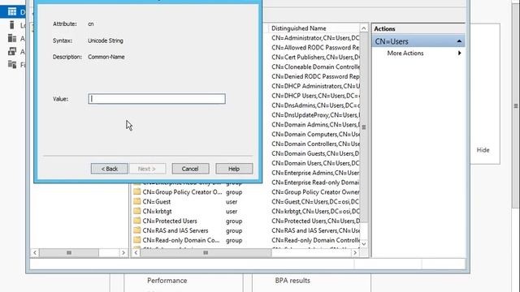This screenshot has height=292, width=520.
Task: Open More Actions in Actions pane
Action: click(405, 53)
